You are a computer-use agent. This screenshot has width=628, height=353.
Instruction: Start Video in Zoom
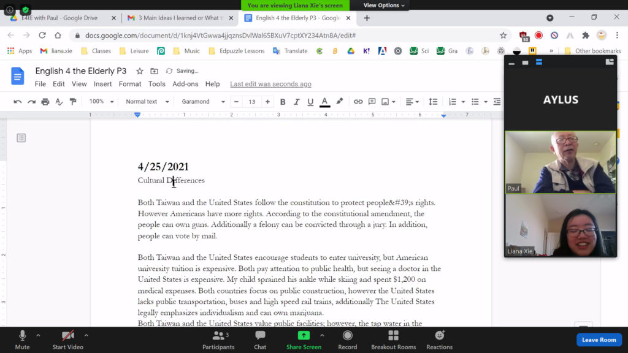pyautogui.click(x=67, y=340)
